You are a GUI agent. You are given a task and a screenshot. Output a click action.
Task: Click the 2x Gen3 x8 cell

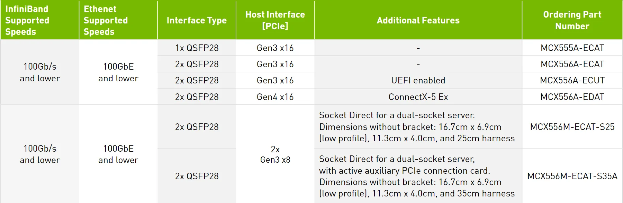pyautogui.click(x=275, y=154)
